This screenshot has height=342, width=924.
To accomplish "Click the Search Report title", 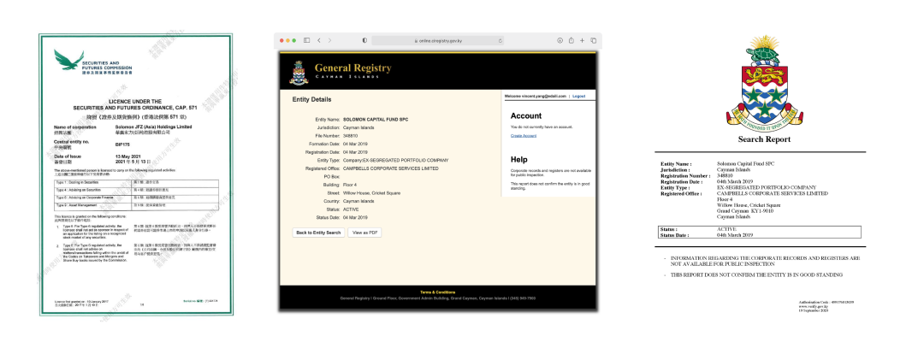I will pyautogui.click(x=764, y=139).
